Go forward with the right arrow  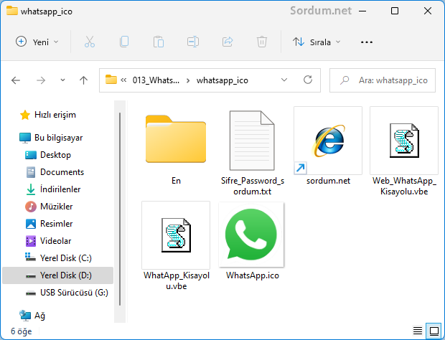tap(41, 80)
